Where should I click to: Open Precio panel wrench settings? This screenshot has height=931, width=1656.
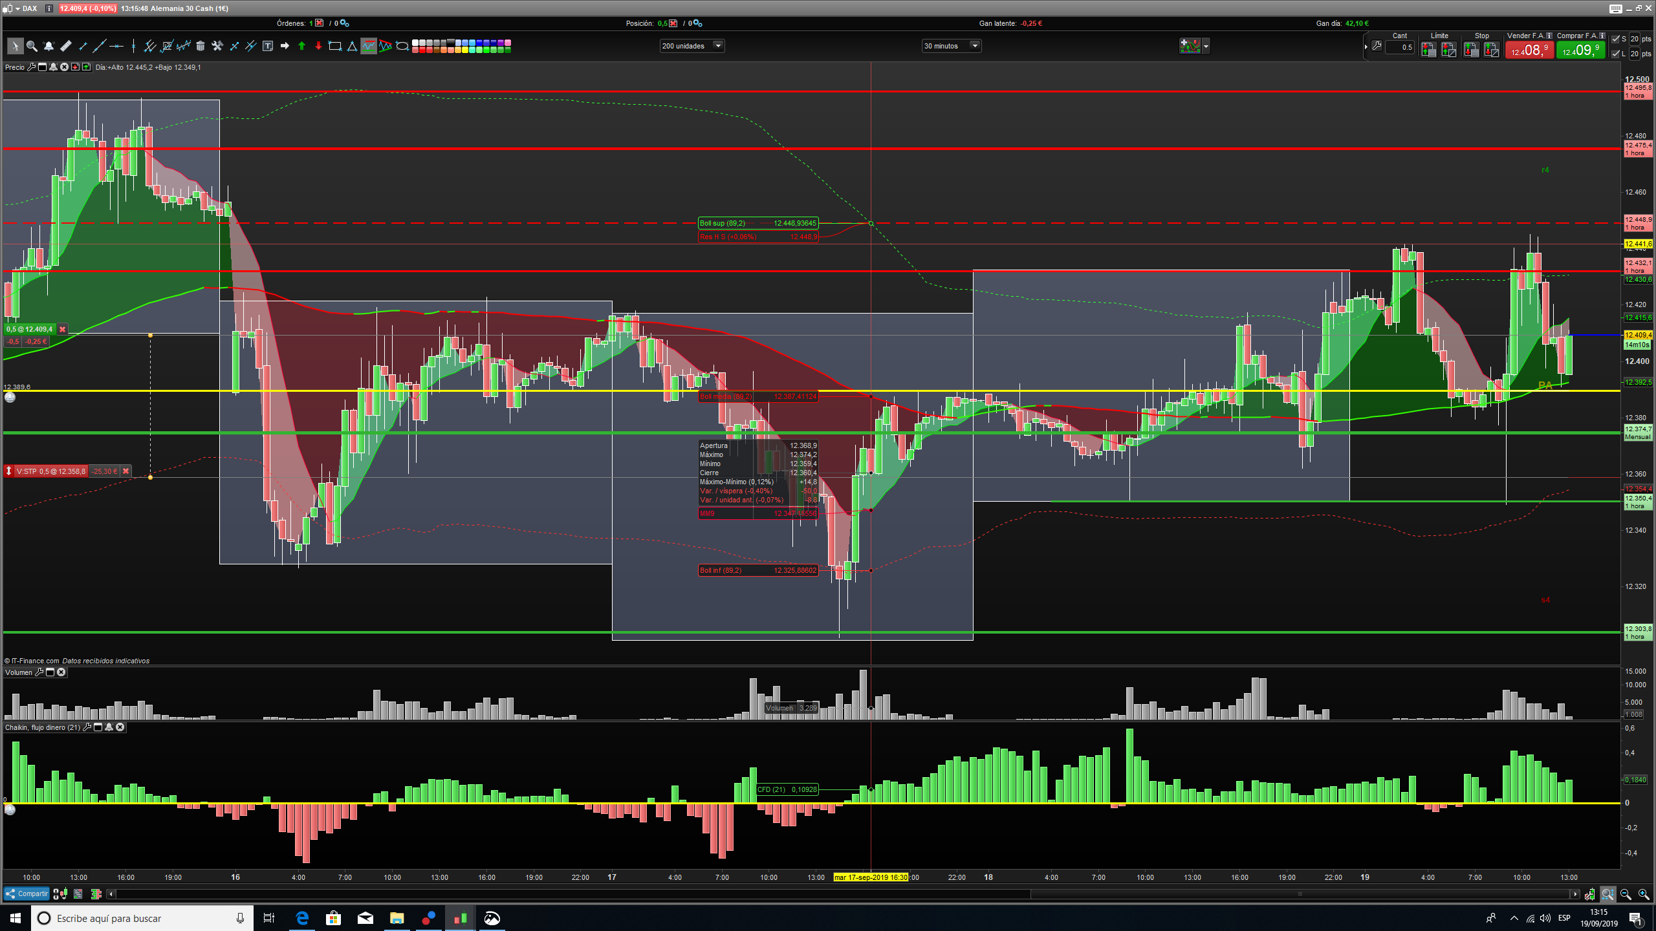pos(31,67)
